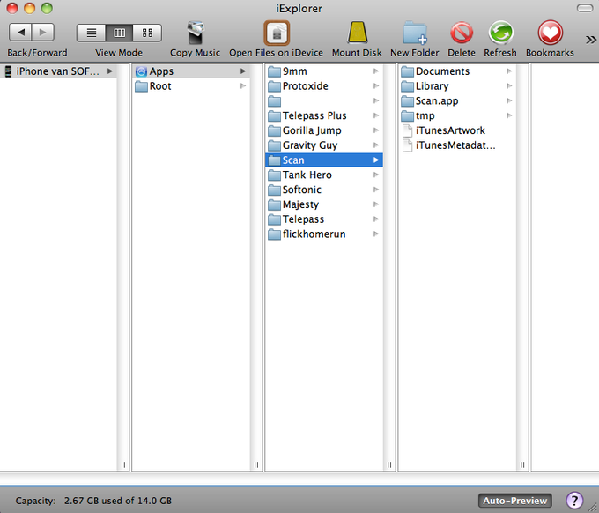This screenshot has width=599, height=513.
Task: Expand the Gorilla Jump folder arrow
Action: tap(376, 130)
